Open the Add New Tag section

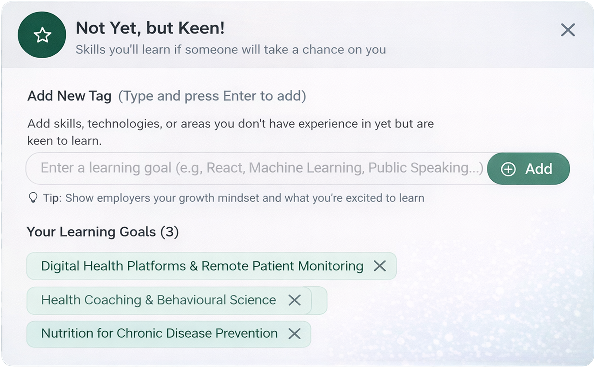pos(70,96)
